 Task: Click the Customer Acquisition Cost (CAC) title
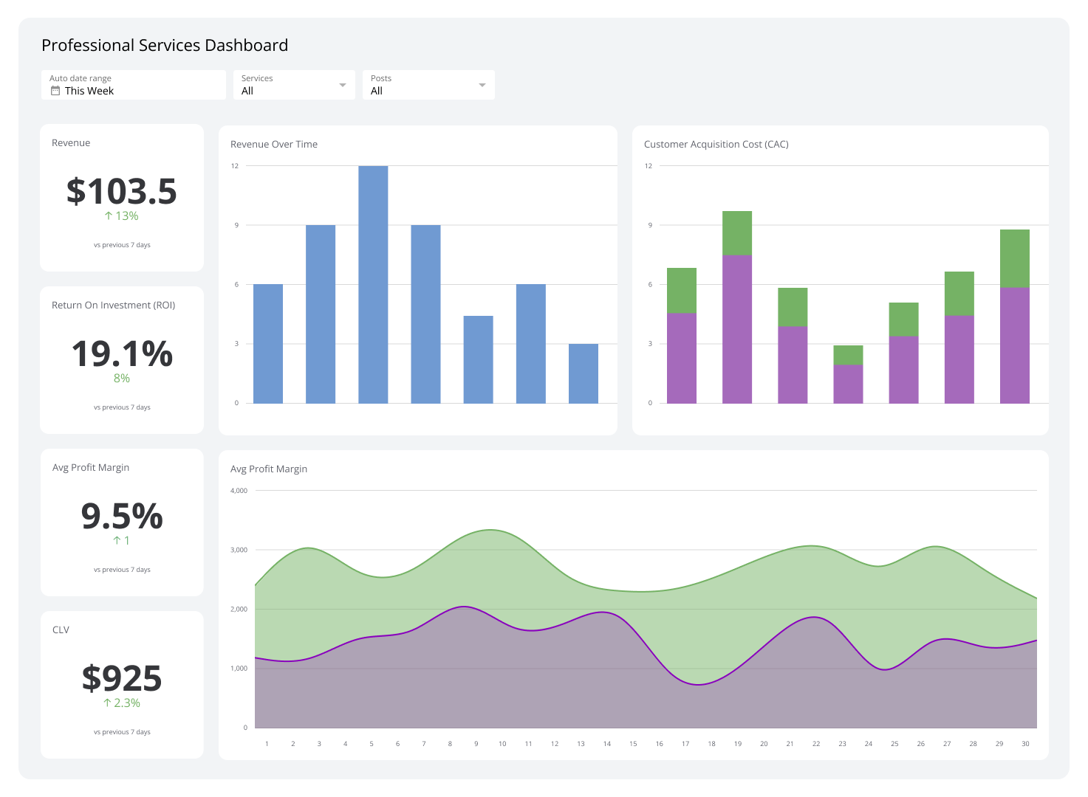(716, 144)
